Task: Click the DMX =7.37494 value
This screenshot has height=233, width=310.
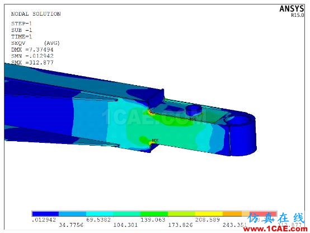Action: (32, 49)
